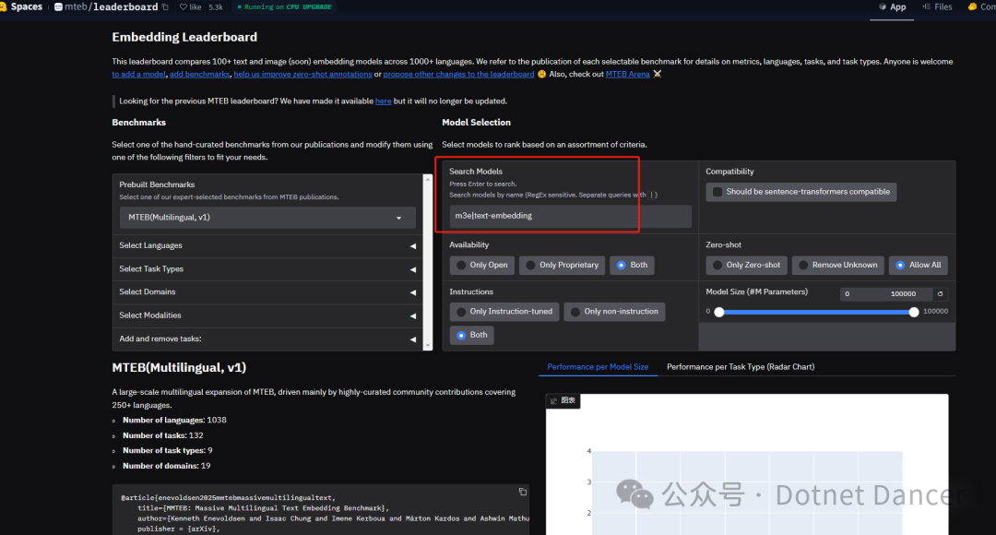Open 'propose other changes to the leaderboard' link
Image resolution: width=996 pixels, height=535 pixels.
pyautogui.click(x=458, y=75)
